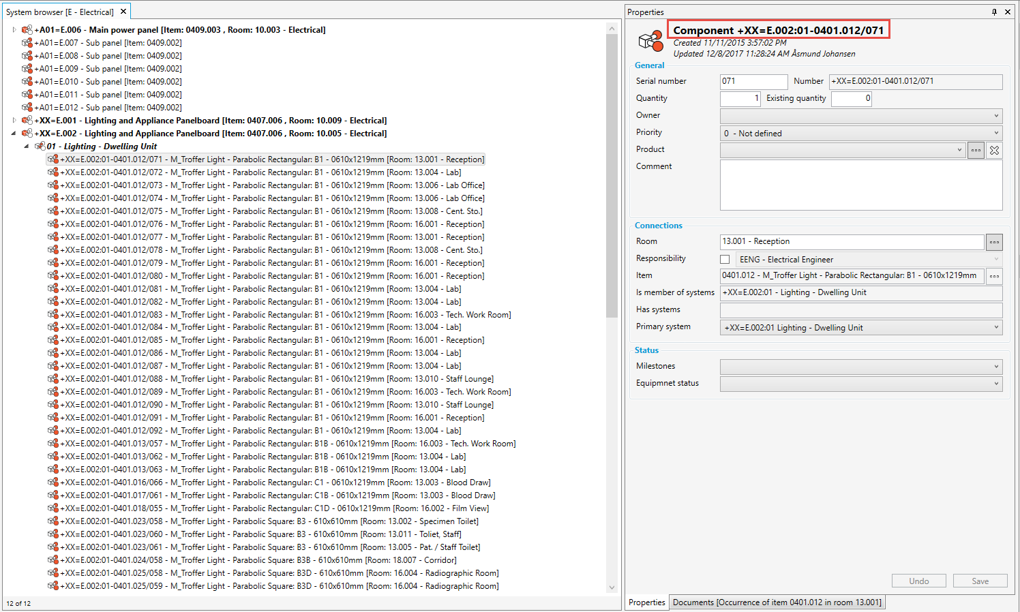Viewport: 1020px width, 612px height.
Task: Click the component icon in Properties header
Action: [x=650, y=41]
